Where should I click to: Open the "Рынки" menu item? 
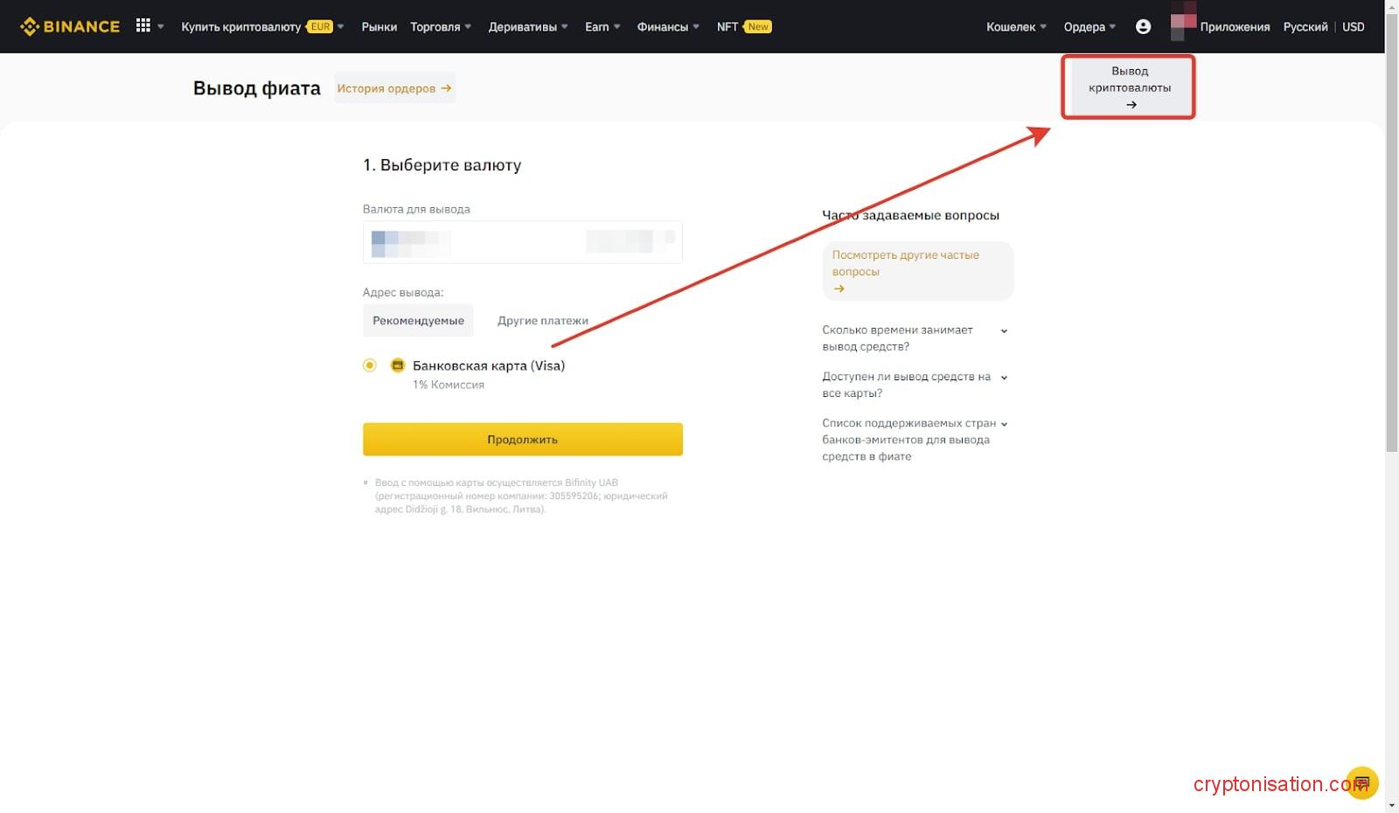coord(379,26)
